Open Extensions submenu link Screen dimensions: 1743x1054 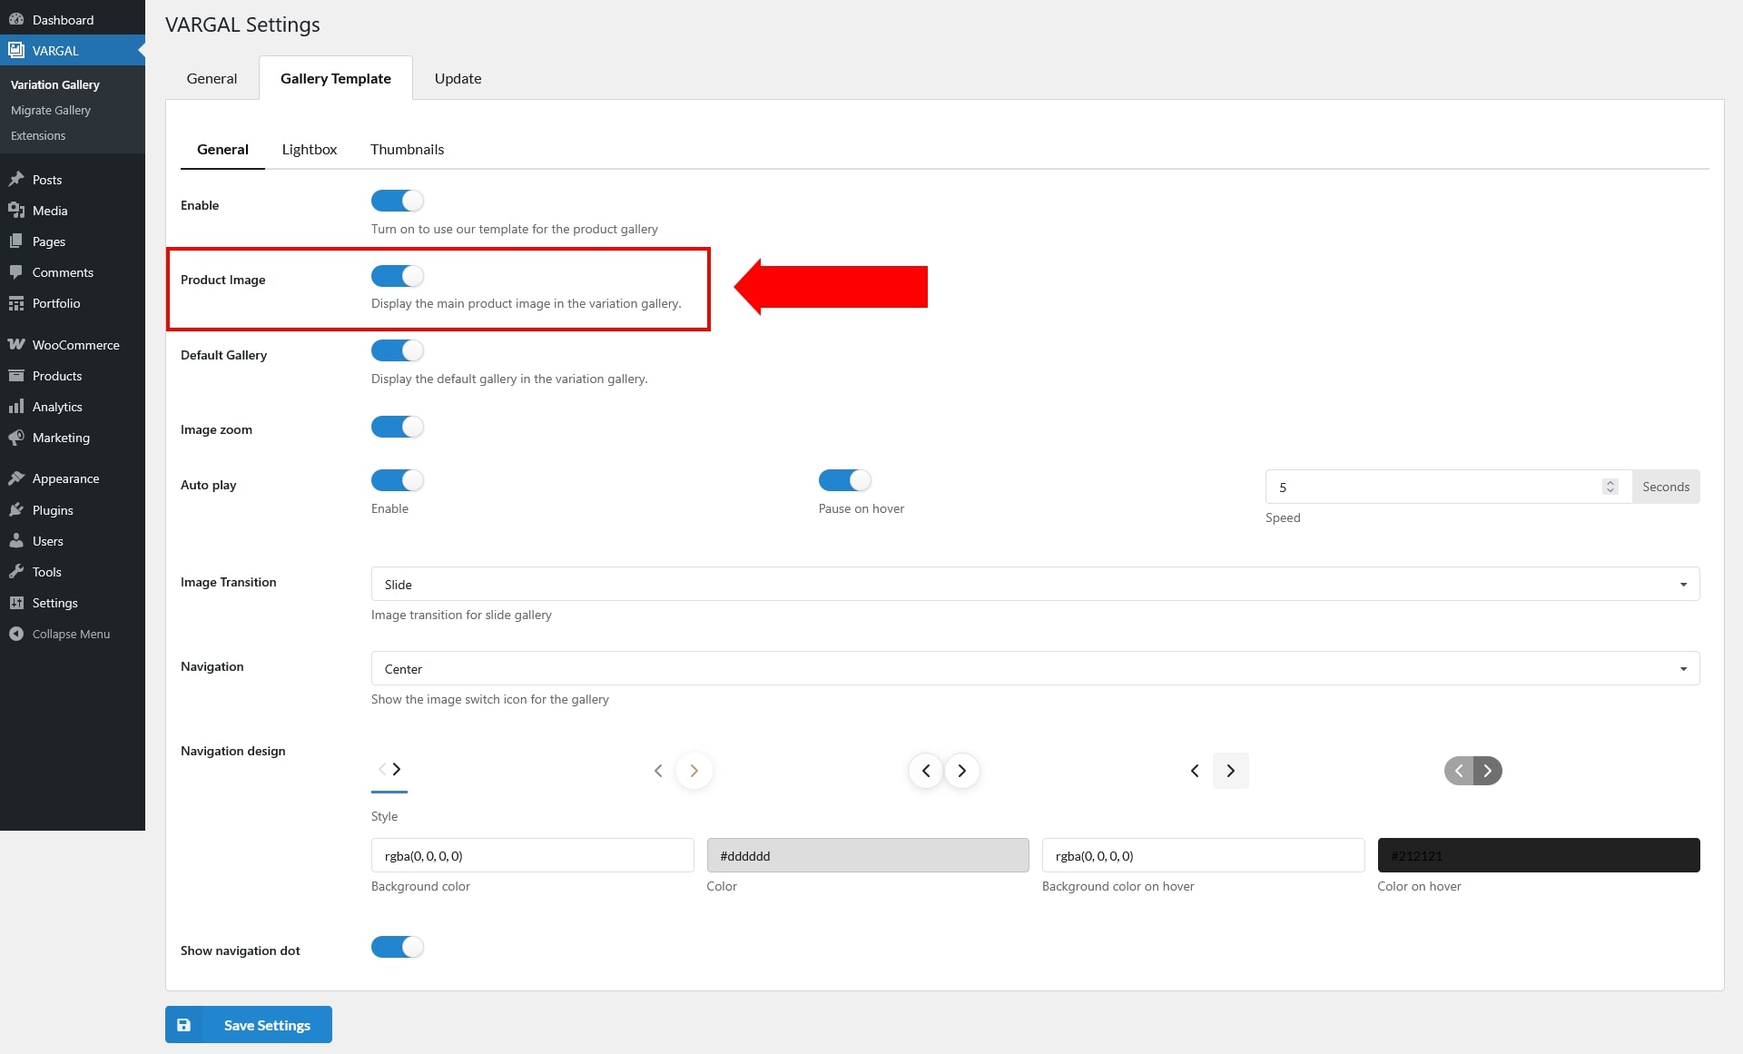point(38,135)
